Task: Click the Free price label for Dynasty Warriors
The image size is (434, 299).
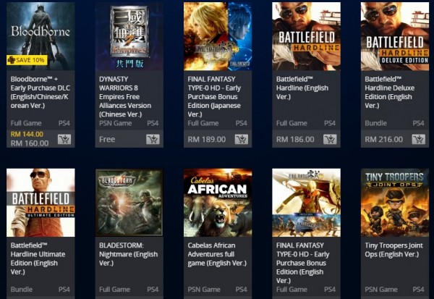Action: point(106,139)
